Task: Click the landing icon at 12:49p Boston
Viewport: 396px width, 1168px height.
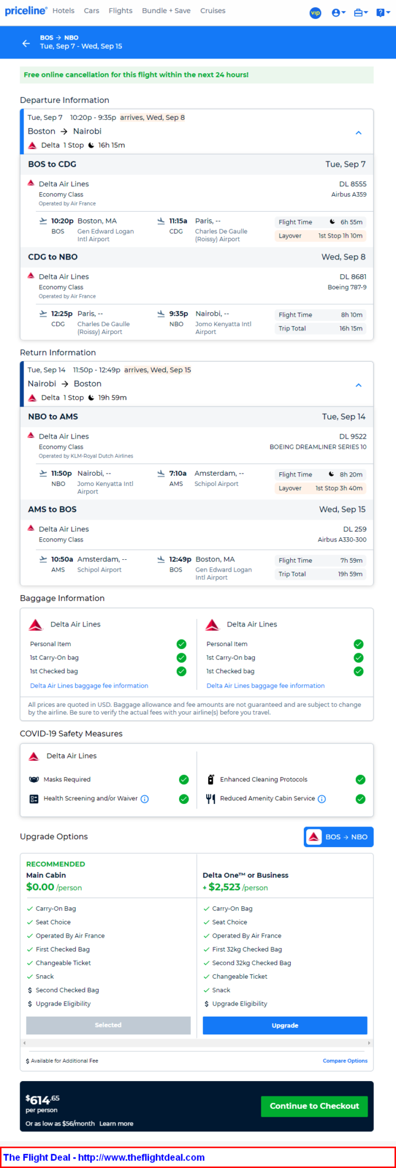Action: point(161,559)
